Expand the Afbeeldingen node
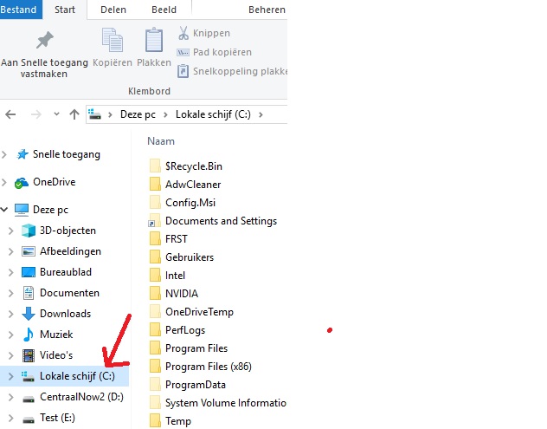Image resolution: width=547 pixels, height=429 pixels. coord(10,251)
